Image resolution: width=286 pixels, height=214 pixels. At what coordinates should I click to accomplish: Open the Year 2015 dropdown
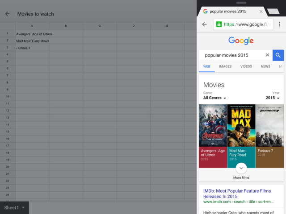click(272, 98)
